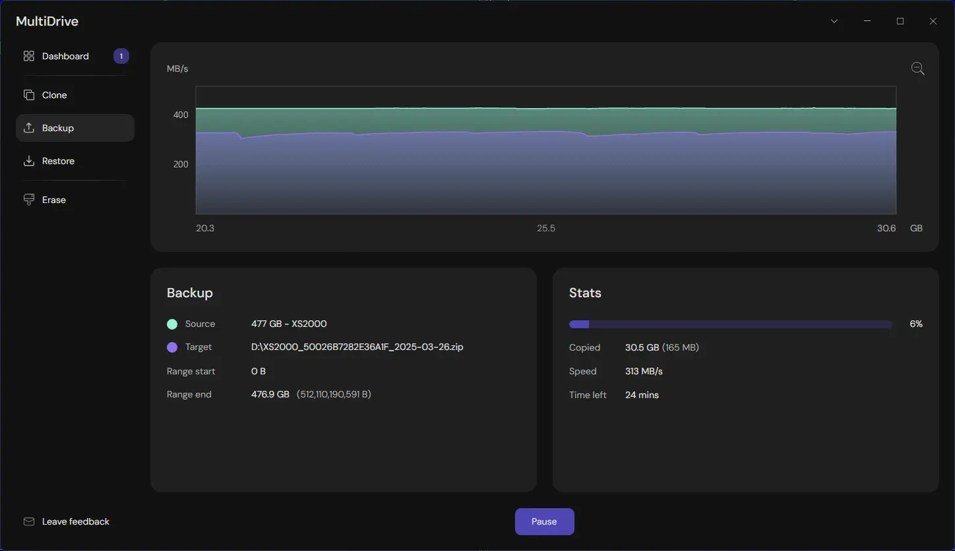Click the 6% completion percentage
The image size is (955, 551).
(916, 324)
